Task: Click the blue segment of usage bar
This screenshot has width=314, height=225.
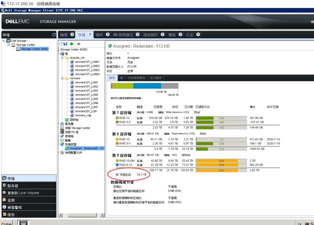Action: coord(147,86)
